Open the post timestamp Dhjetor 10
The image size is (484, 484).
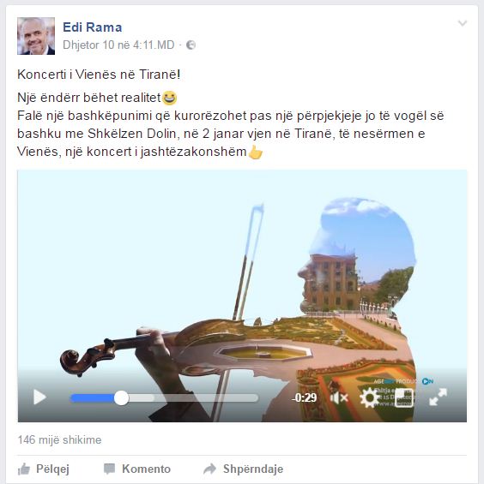[118, 45]
